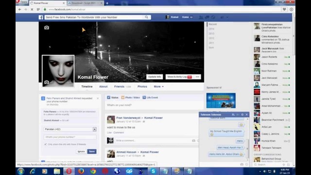Image resolution: width=311 pixels, height=175 pixels.
Task: Open the ellipsis menu on cover photo
Action: click(197, 77)
